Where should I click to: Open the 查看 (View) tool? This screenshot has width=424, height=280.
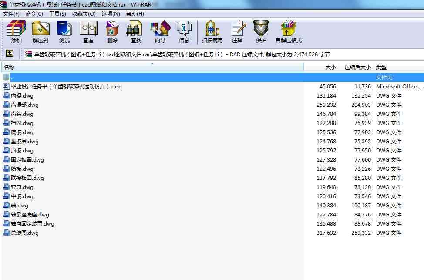click(x=88, y=32)
